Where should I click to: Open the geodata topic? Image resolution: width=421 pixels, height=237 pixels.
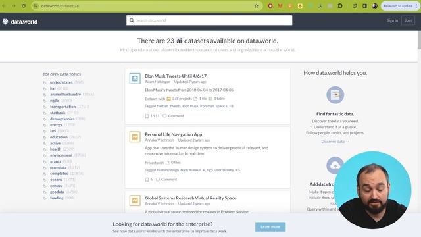tap(57, 192)
